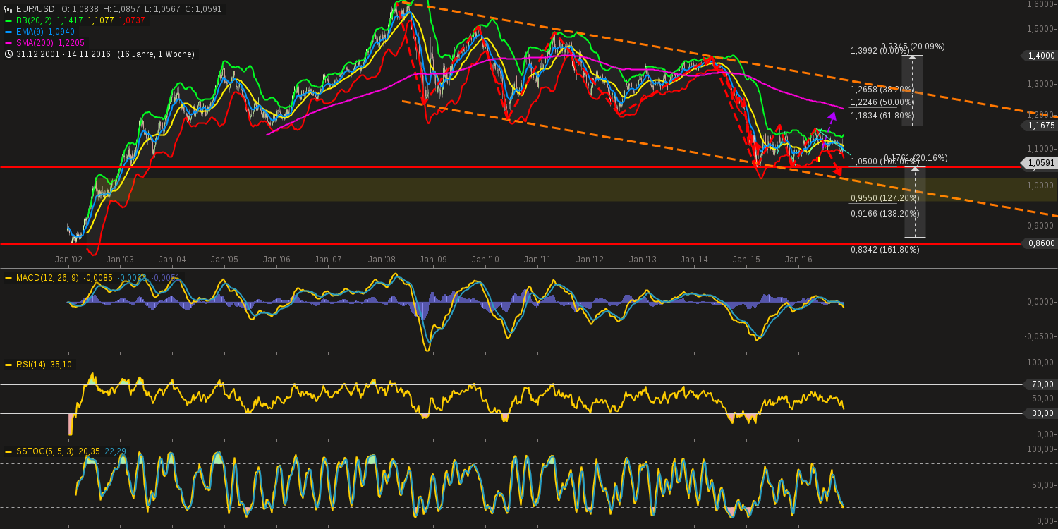Toggle the EMA(9) line via its legend marker
The height and width of the screenshot is (529, 1058).
(x=7, y=31)
